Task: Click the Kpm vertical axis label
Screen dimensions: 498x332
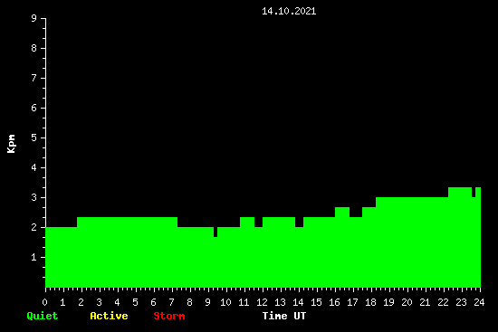Action: click(12, 144)
